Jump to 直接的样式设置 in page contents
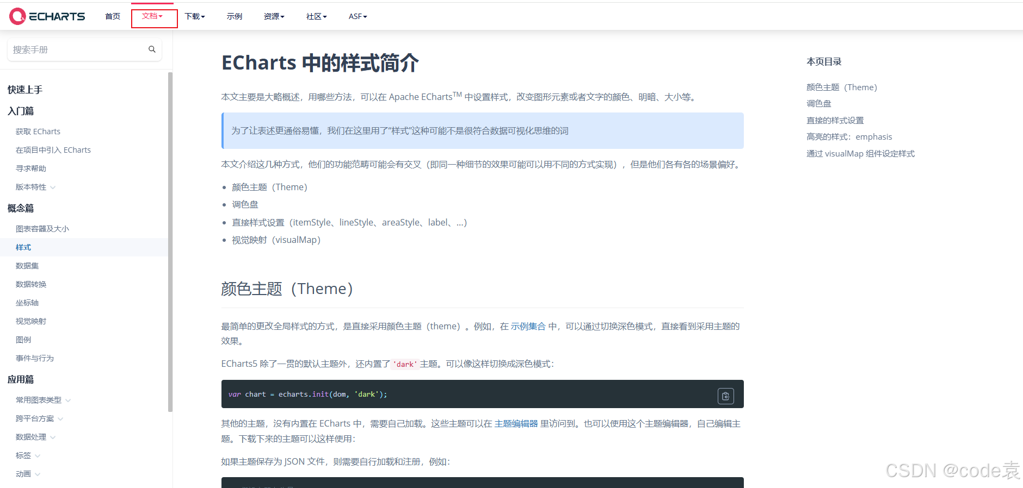The height and width of the screenshot is (488, 1023). click(835, 121)
